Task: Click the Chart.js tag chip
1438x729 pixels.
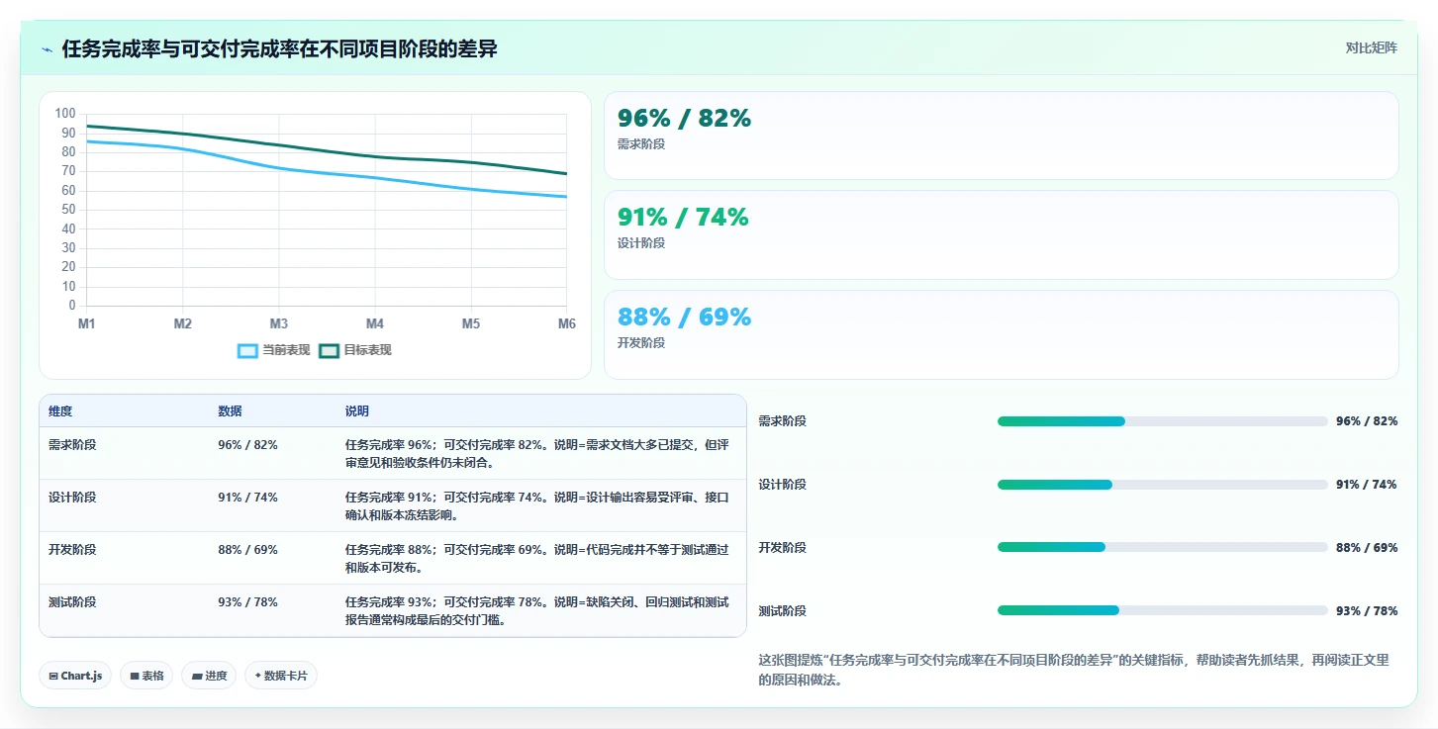Action: (75, 676)
